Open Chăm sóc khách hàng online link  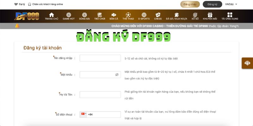(x=48, y=4)
